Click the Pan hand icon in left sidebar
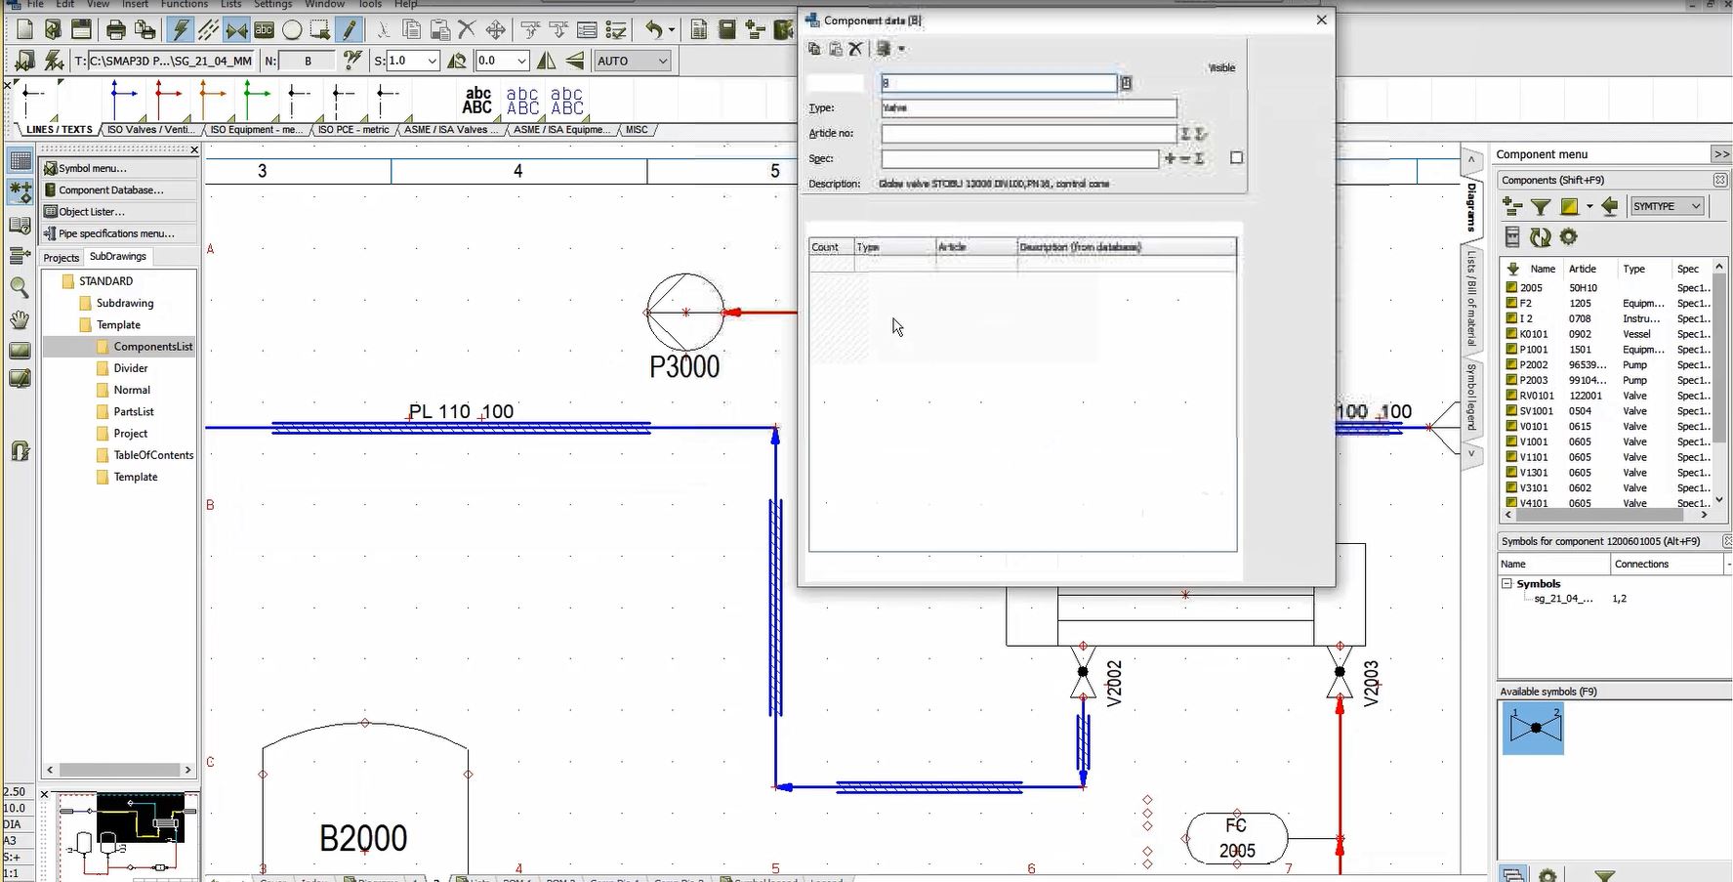This screenshot has height=882, width=1733. pos(19,319)
